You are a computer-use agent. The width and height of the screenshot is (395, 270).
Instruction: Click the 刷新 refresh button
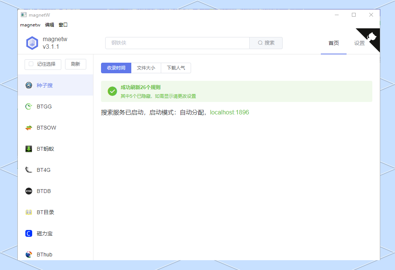tap(75, 64)
